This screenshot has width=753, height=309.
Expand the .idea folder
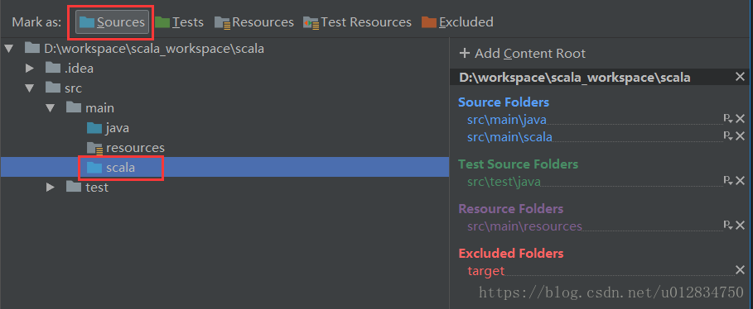[30, 69]
